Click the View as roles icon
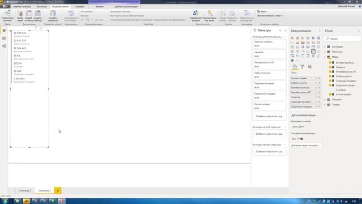 coord(210,15)
